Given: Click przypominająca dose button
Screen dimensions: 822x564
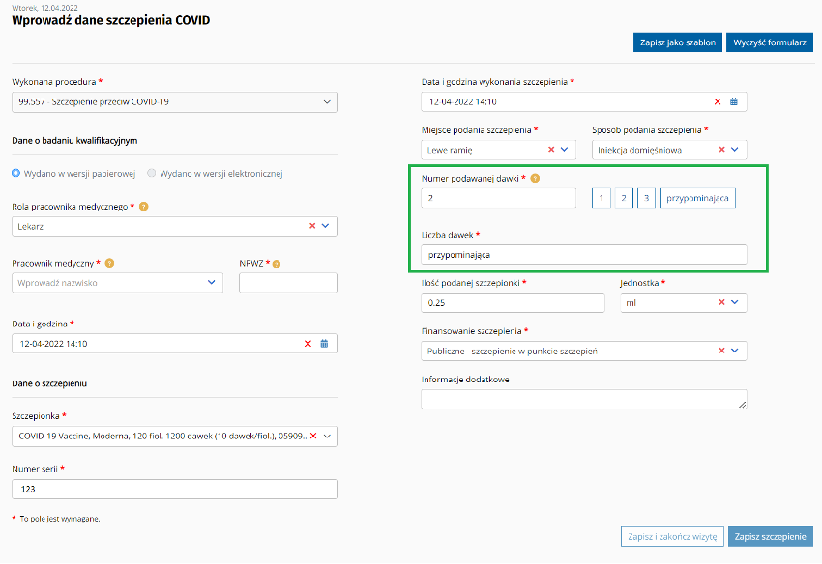Looking at the screenshot, I should [698, 198].
